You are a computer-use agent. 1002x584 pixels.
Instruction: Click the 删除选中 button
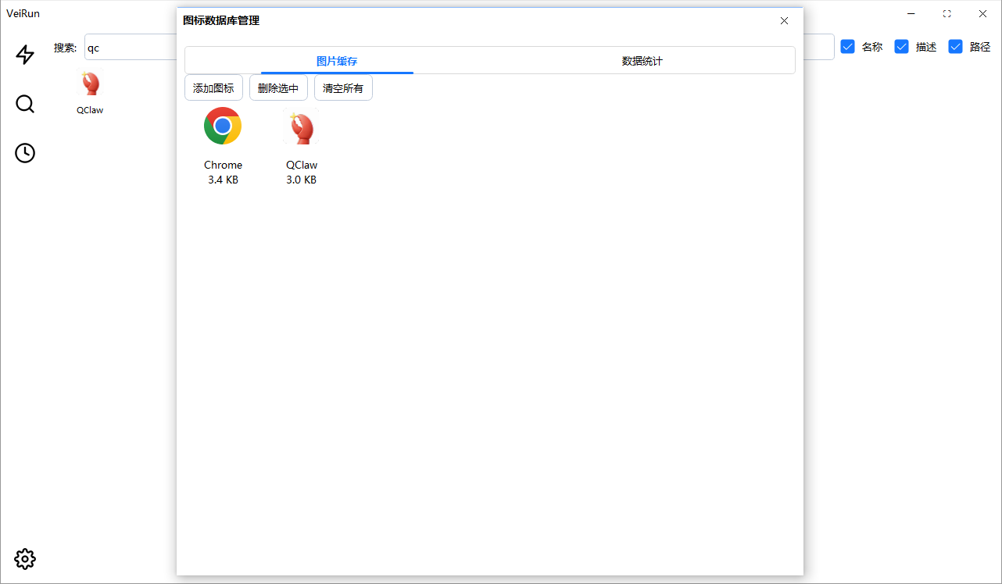click(x=278, y=88)
